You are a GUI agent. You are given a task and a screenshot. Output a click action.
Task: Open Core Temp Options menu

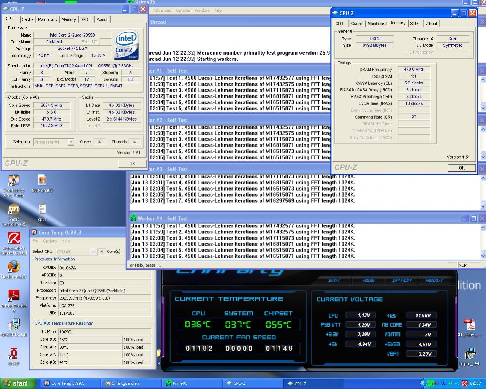(50, 241)
